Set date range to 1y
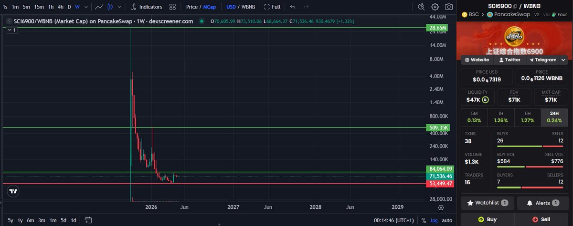Viewport: 573px width, 226px height. click(x=20, y=220)
